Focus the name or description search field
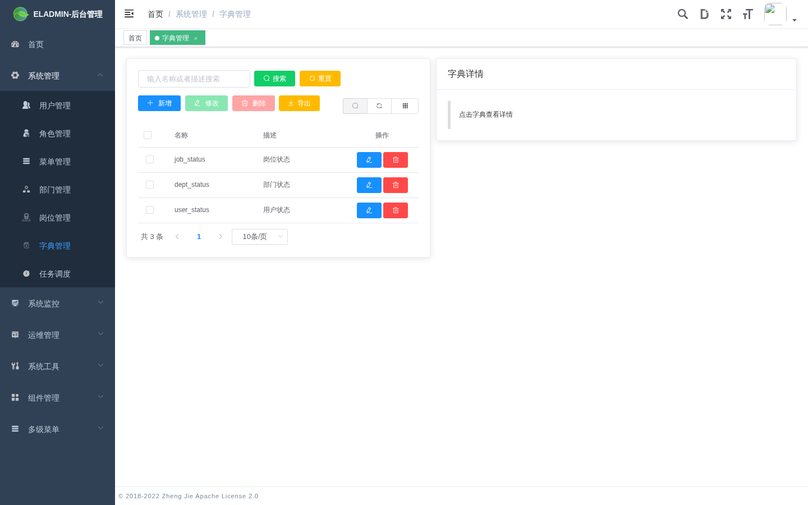 194,79
